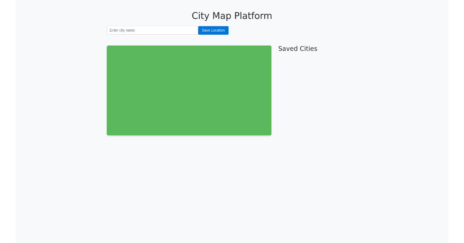This screenshot has width=464, height=243.
Task: Click the placeholder text Enter city name
Action: [122, 30]
